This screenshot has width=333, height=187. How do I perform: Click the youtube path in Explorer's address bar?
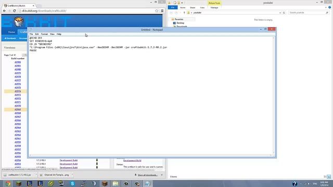click(197, 12)
